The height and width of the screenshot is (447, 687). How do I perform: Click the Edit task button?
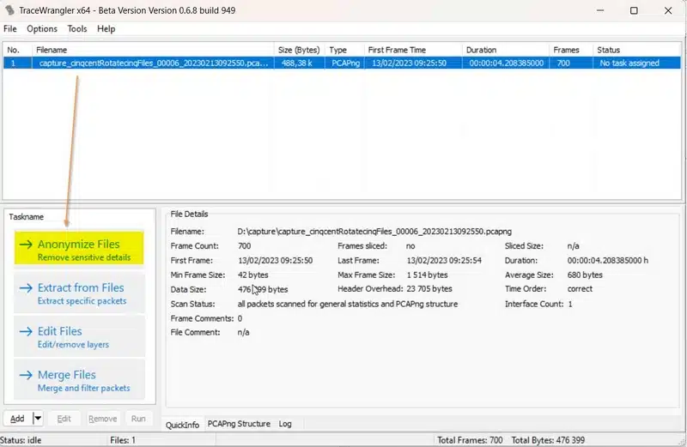click(64, 419)
